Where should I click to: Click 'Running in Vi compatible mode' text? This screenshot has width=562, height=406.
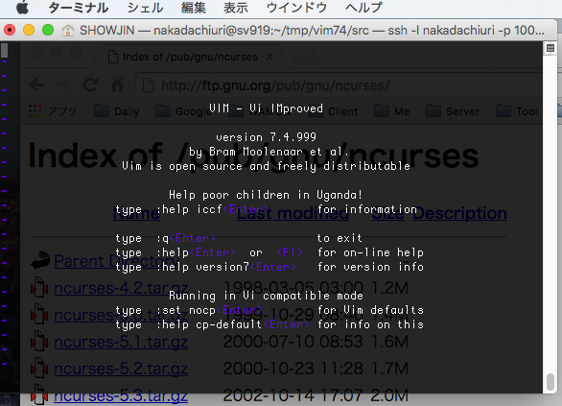(x=266, y=296)
